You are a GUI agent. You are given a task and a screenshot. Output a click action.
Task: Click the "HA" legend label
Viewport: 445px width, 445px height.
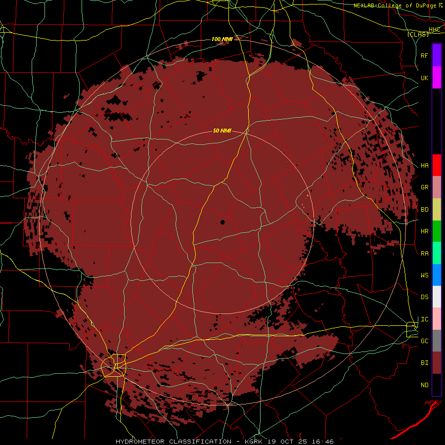(424, 165)
